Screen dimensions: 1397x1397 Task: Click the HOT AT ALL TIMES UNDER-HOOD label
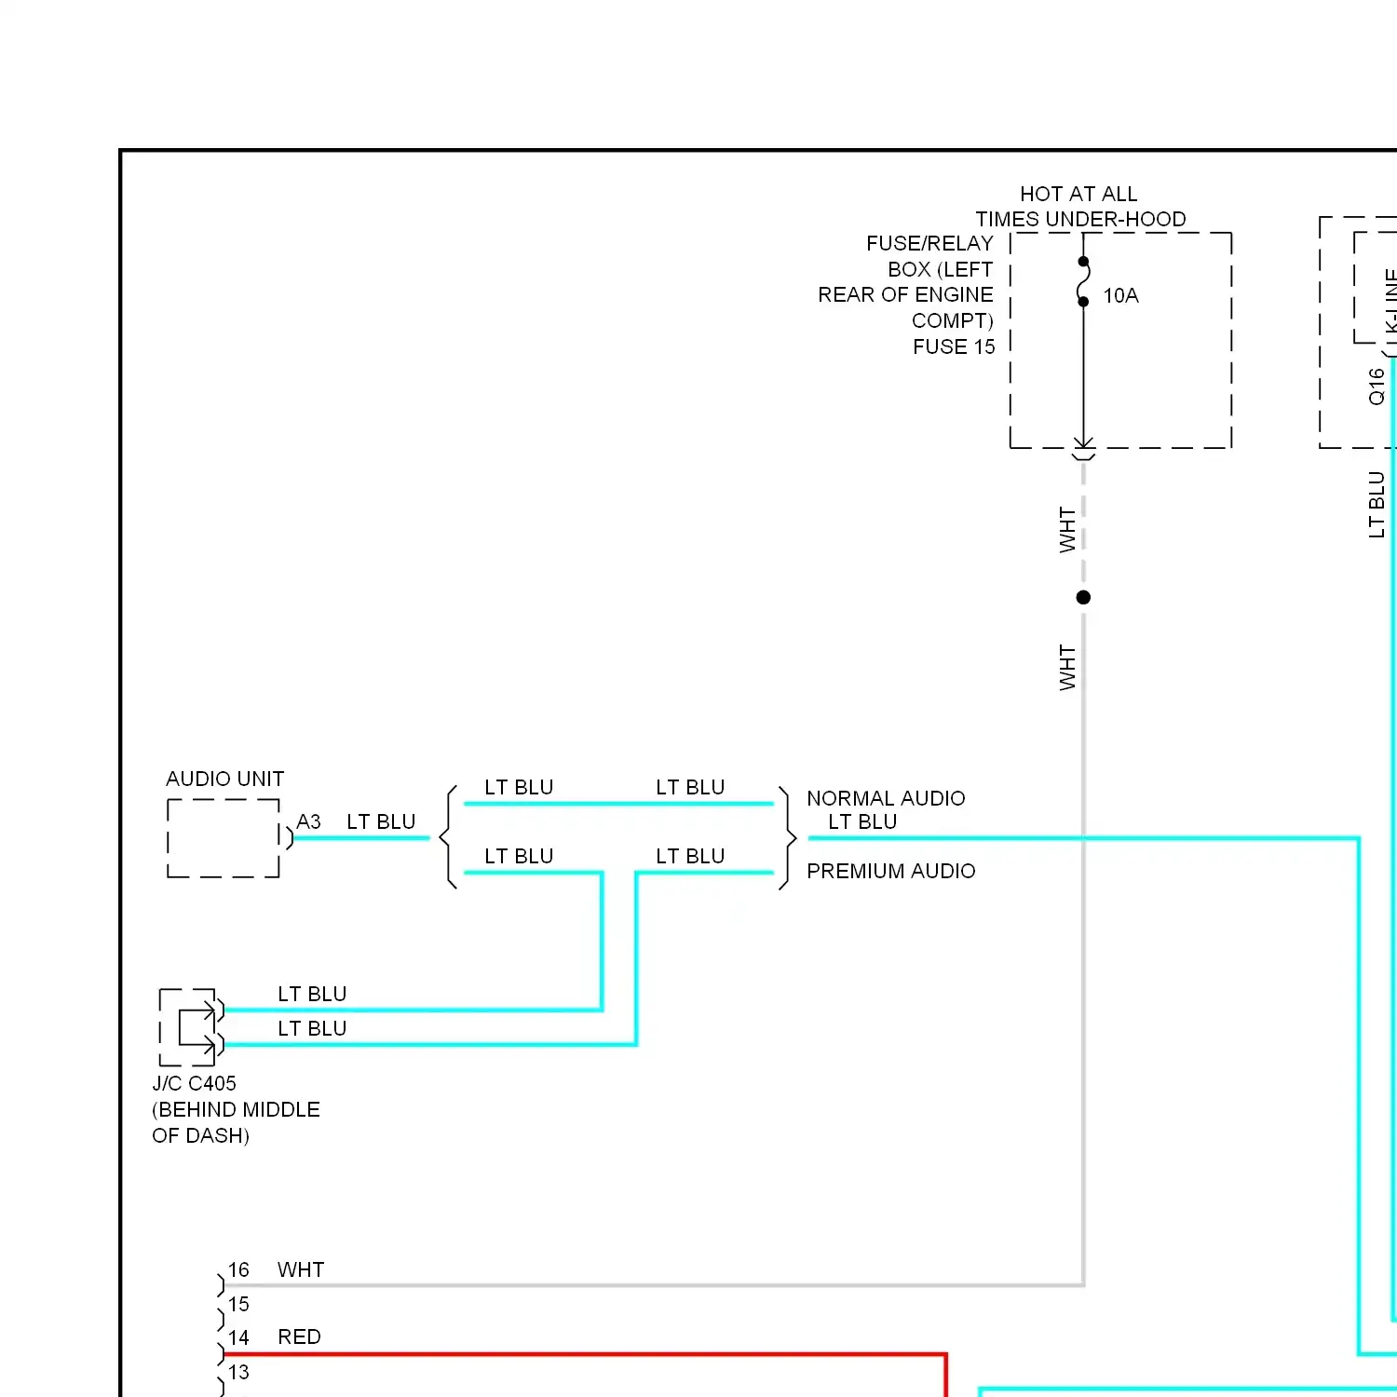(x=1080, y=207)
